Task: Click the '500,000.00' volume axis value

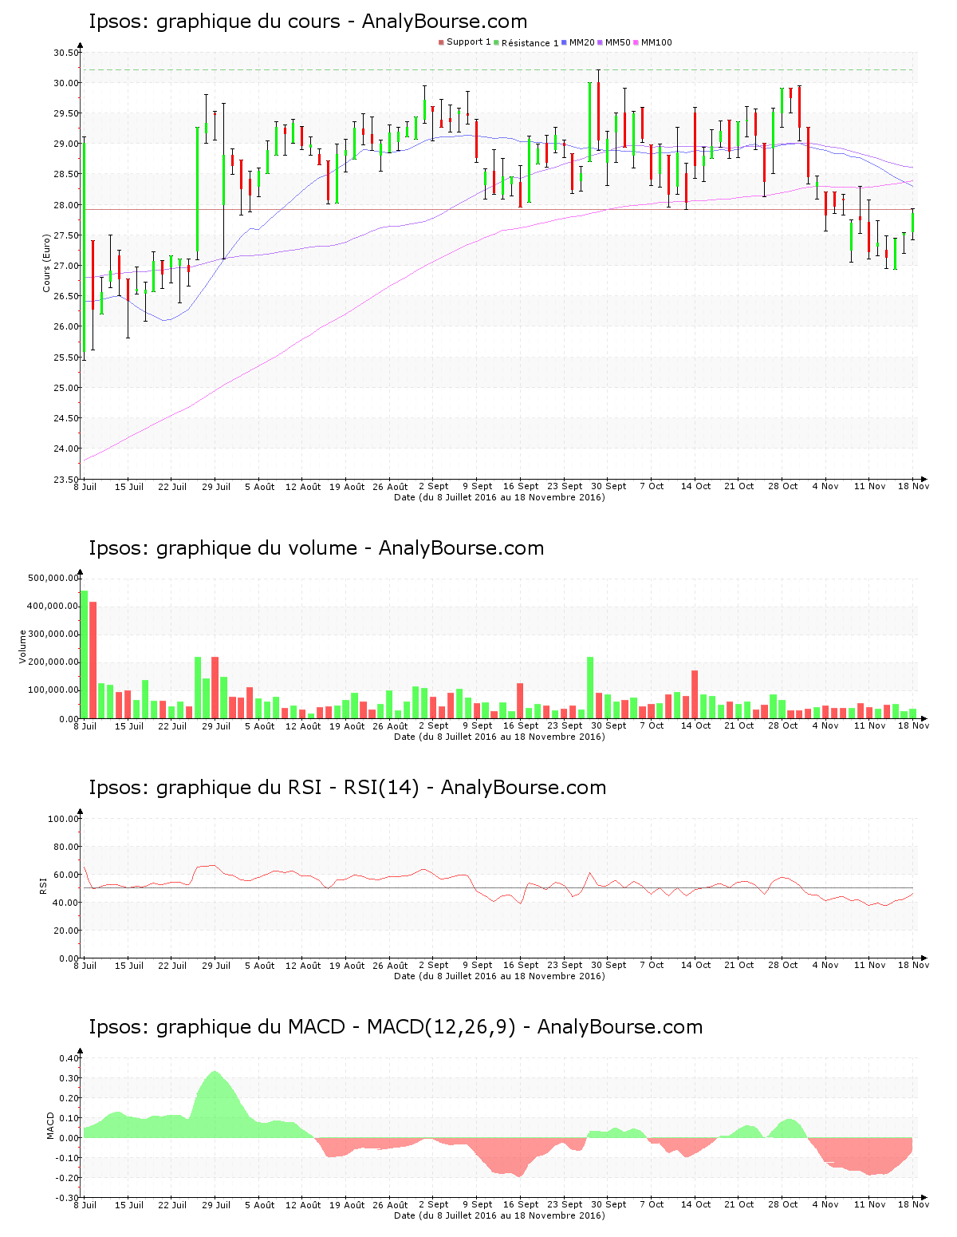Action: pyautogui.click(x=53, y=579)
